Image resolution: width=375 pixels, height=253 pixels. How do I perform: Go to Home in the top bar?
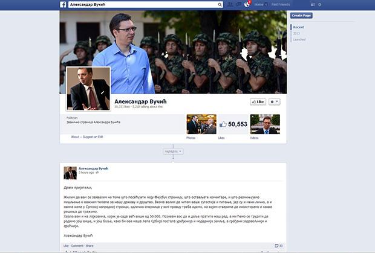(x=258, y=4)
